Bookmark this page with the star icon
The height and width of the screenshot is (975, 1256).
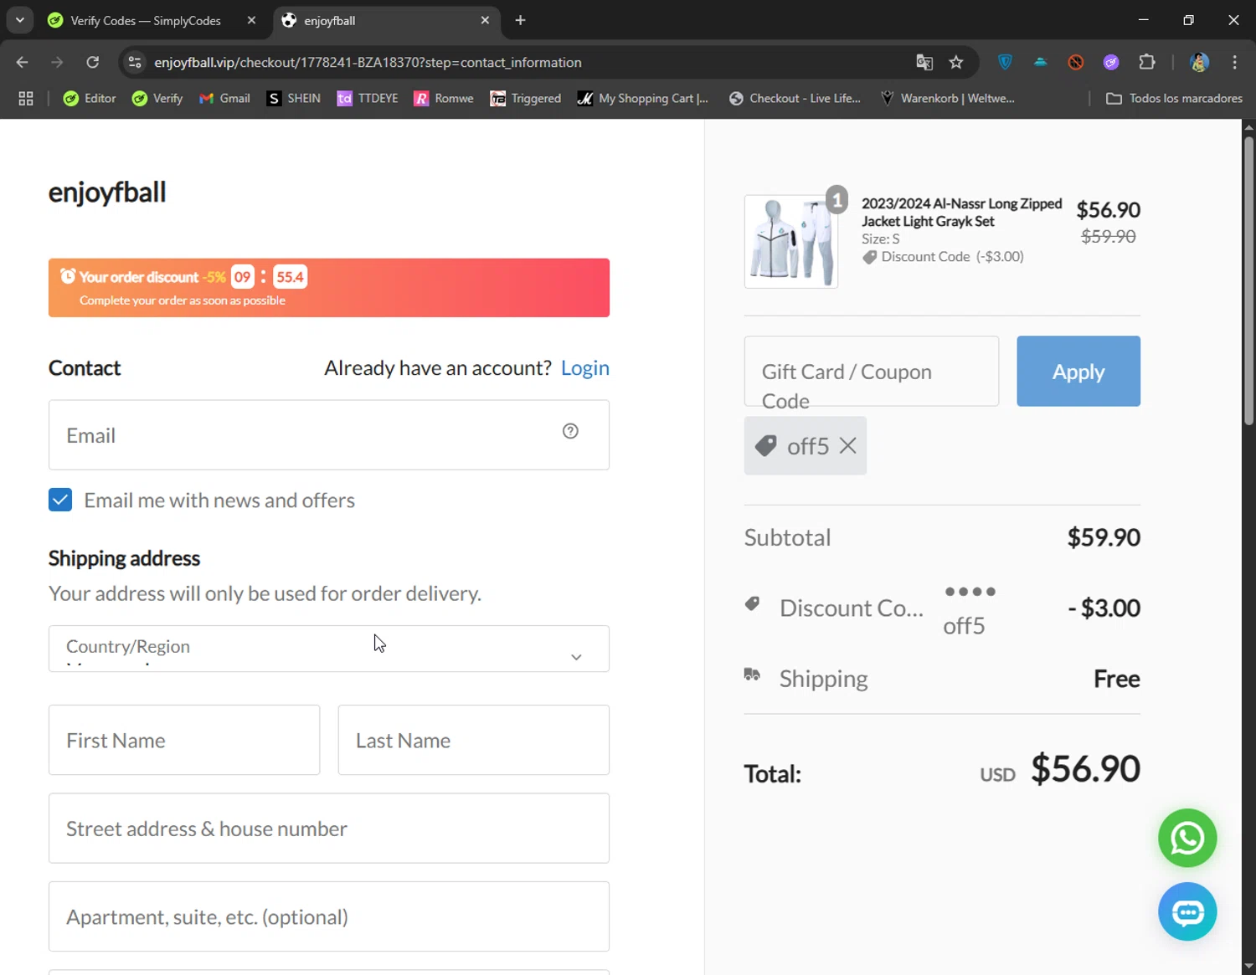click(x=956, y=63)
